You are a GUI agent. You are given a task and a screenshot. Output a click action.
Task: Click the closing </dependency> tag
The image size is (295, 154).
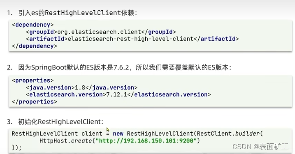pyautogui.click(x=35, y=46)
